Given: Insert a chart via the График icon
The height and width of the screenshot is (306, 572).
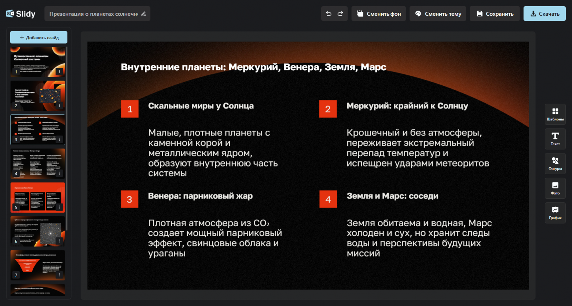Looking at the screenshot, I should (x=555, y=213).
